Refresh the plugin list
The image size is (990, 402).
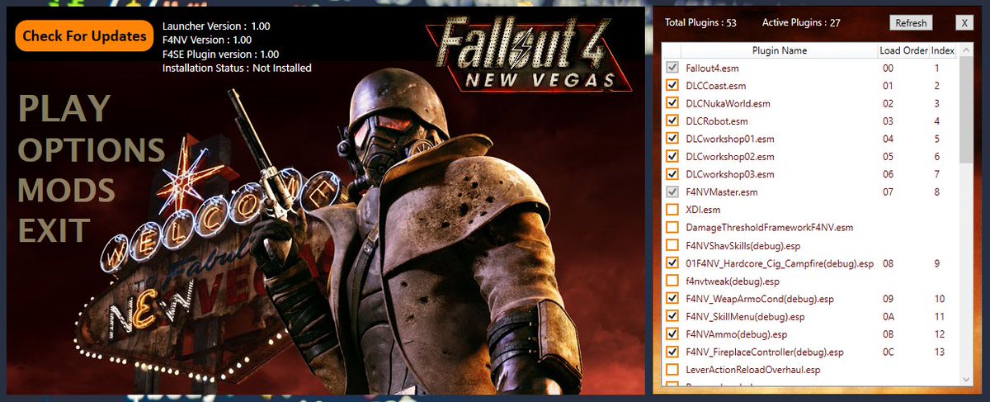[x=911, y=23]
